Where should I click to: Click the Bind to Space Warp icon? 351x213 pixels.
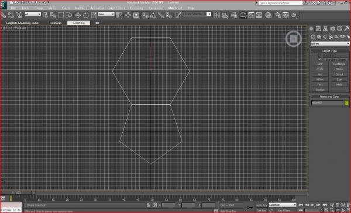point(19,15)
